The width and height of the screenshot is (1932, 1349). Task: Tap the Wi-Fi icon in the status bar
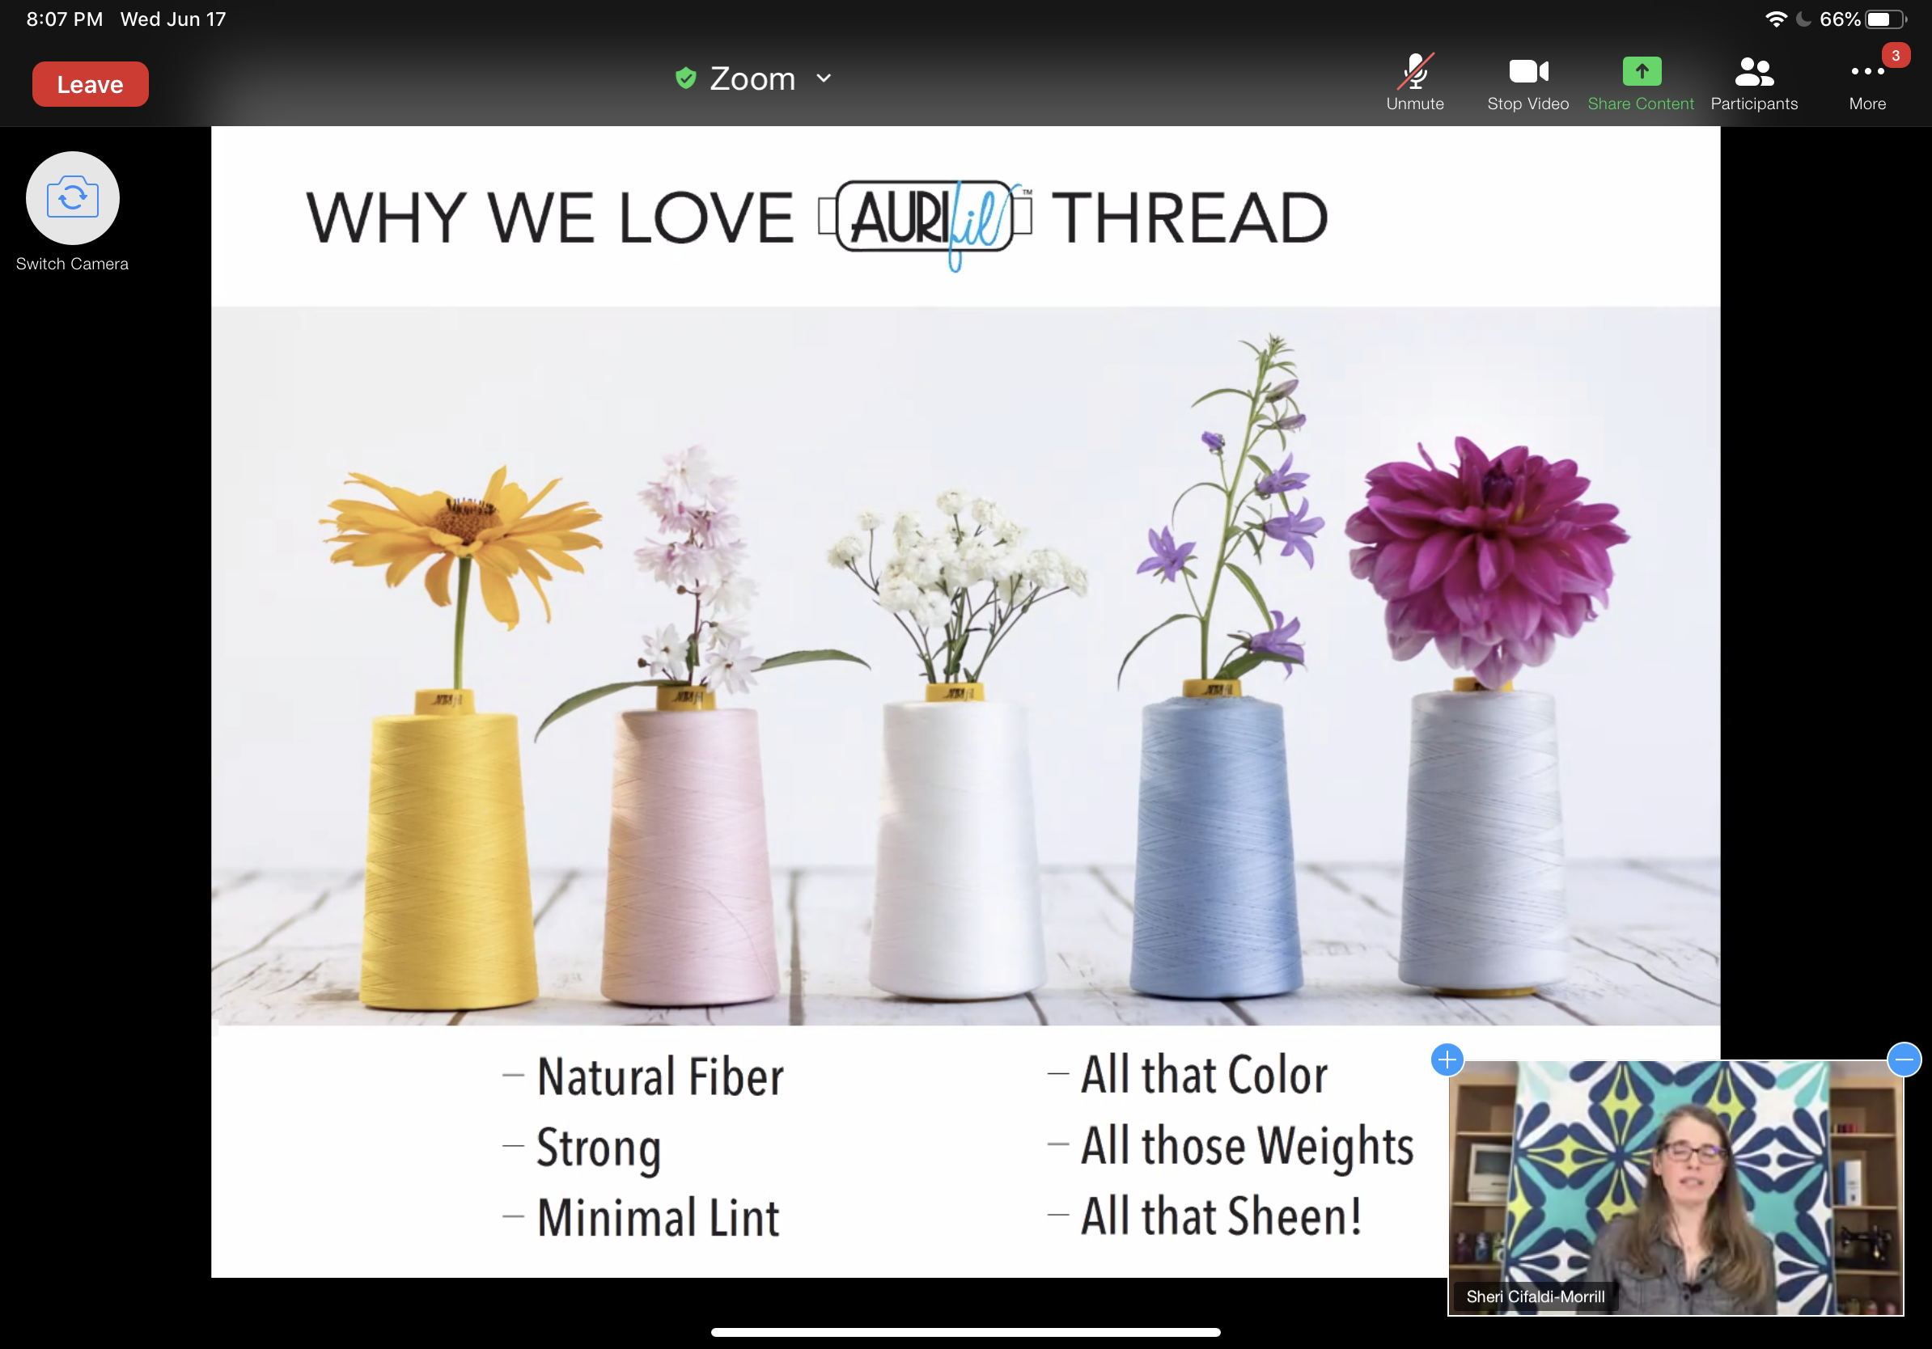point(1776,19)
